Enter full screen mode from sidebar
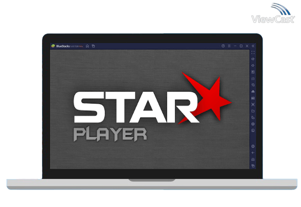This screenshot has width=301, height=207. click(x=253, y=52)
